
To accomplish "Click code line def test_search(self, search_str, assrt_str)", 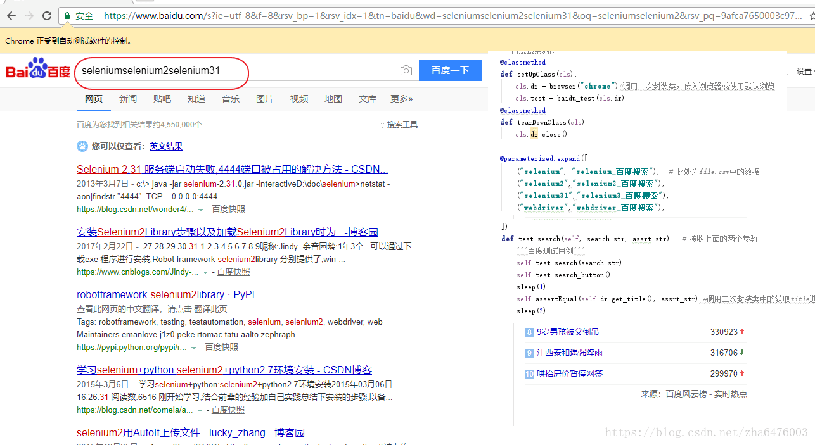I will tap(587, 239).
